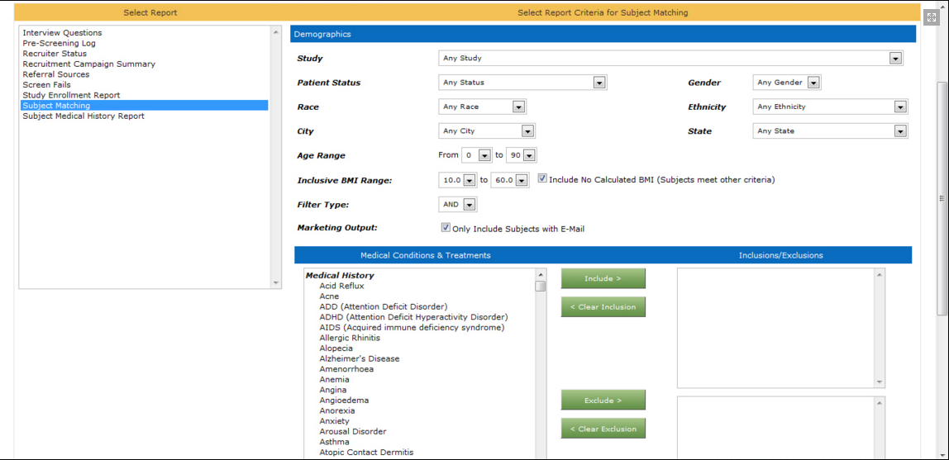Select Anxiety condition
Screen dimensions: 949x460
(x=335, y=420)
